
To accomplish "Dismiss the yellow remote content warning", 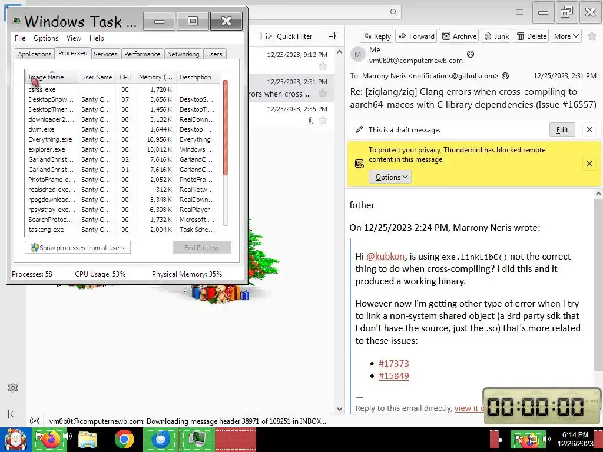I will (x=589, y=164).
